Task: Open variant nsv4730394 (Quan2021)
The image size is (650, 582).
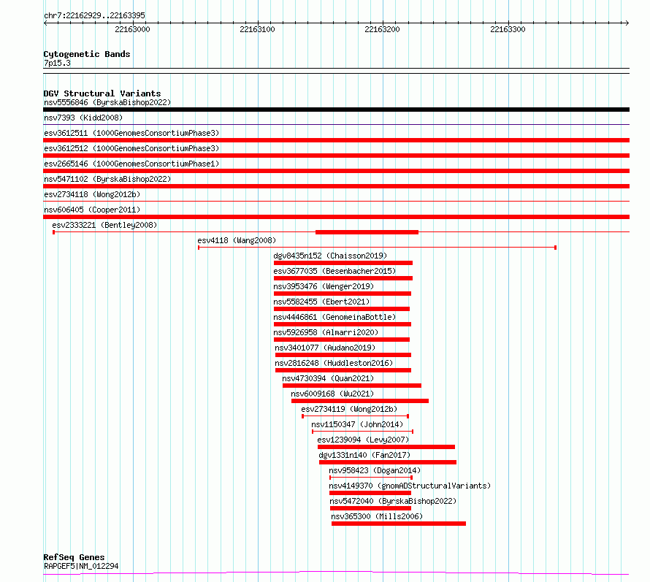Action: (x=328, y=378)
